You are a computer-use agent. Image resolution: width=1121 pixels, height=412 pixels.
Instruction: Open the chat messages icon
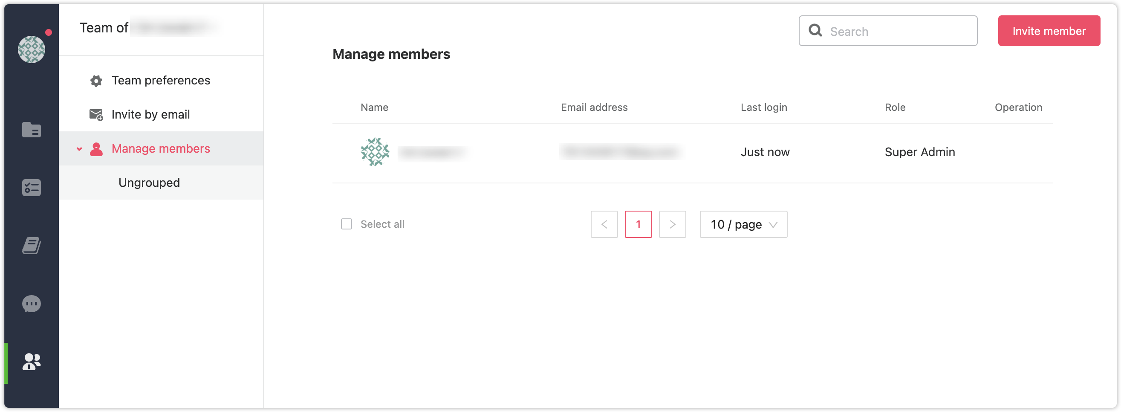point(32,304)
